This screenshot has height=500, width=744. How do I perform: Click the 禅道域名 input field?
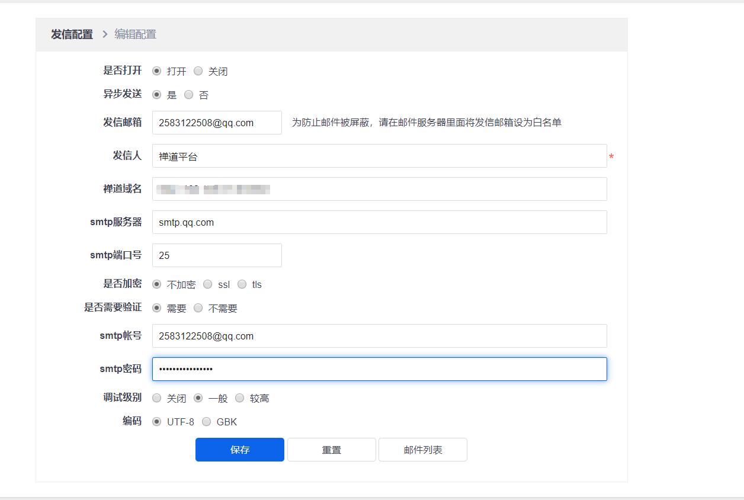(x=379, y=189)
